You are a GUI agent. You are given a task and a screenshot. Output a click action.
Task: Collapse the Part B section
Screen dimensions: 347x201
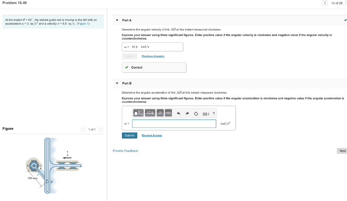[x=117, y=83]
